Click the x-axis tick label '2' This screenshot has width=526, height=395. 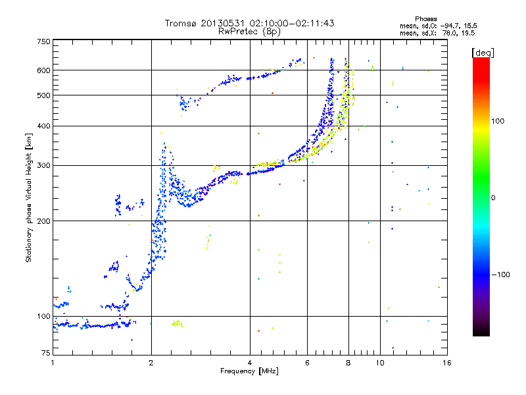tap(151, 363)
